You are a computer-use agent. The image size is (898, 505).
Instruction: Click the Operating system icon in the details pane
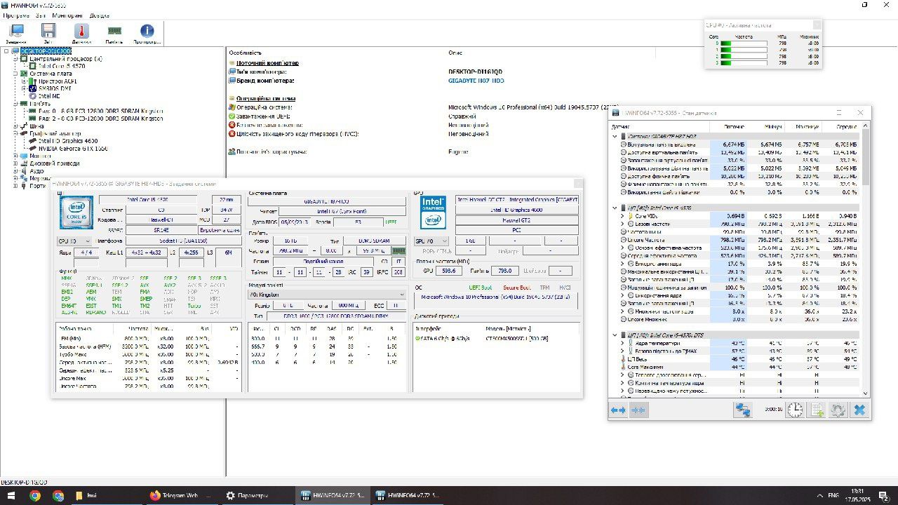[232, 107]
